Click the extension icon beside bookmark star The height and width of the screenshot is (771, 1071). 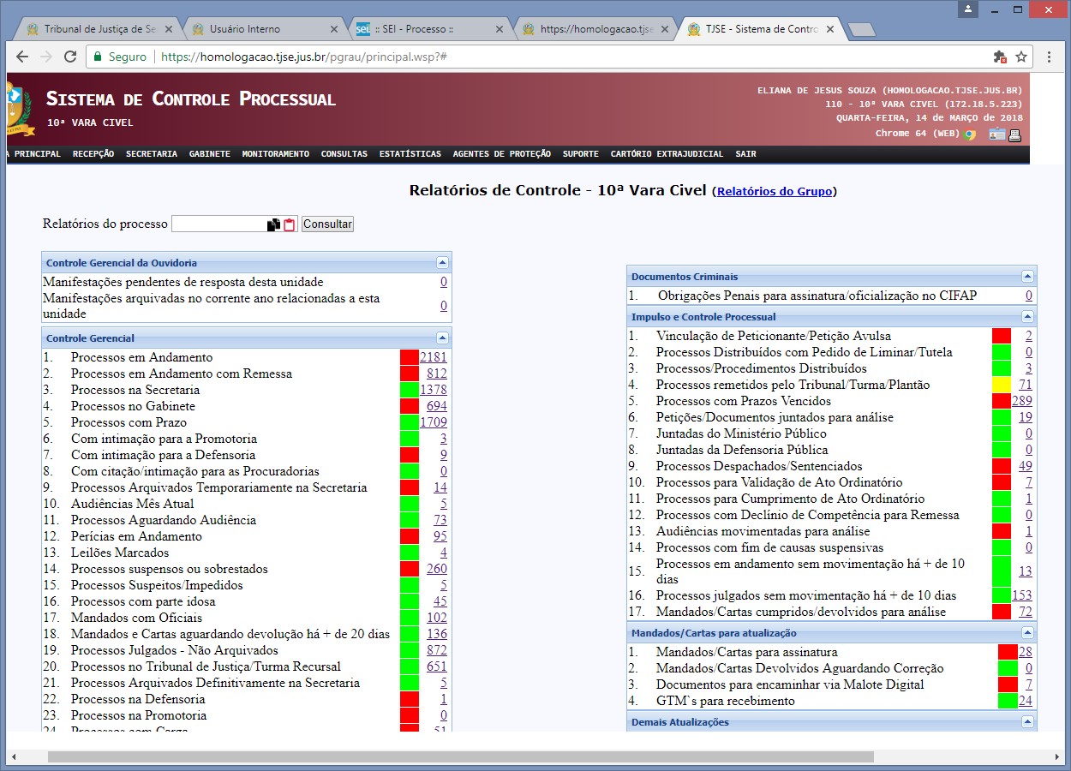(x=999, y=57)
